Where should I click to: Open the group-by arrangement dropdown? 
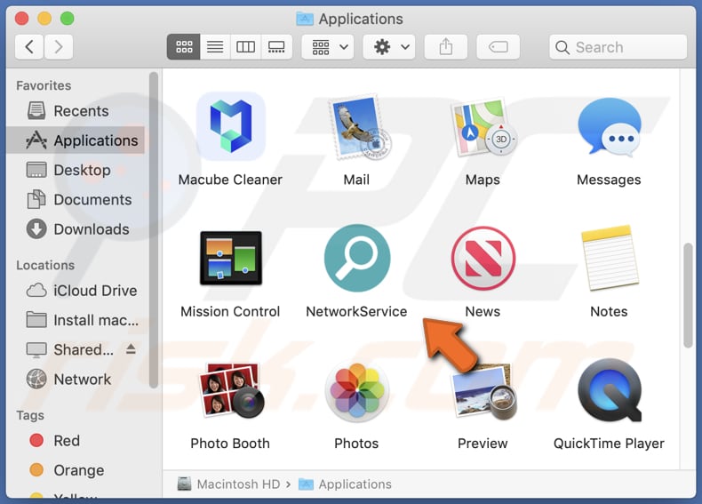point(328,46)
